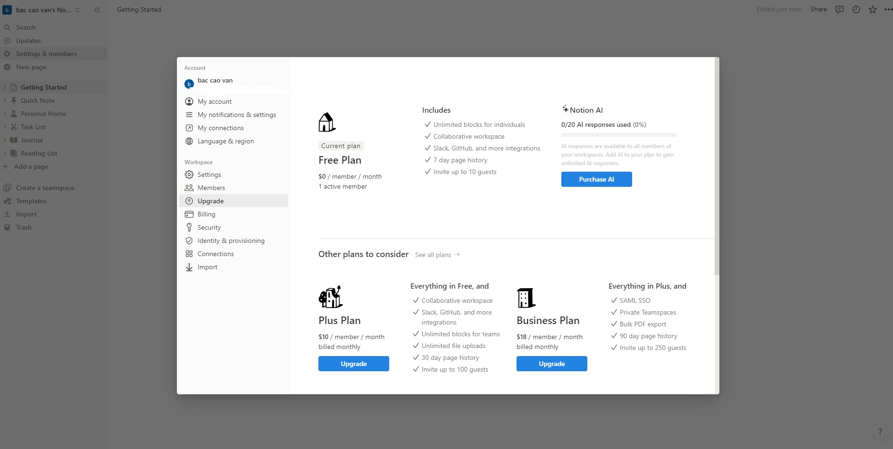Click the modal vertical scrollbar
Screen dimensions: 893x449
(717, 166)
